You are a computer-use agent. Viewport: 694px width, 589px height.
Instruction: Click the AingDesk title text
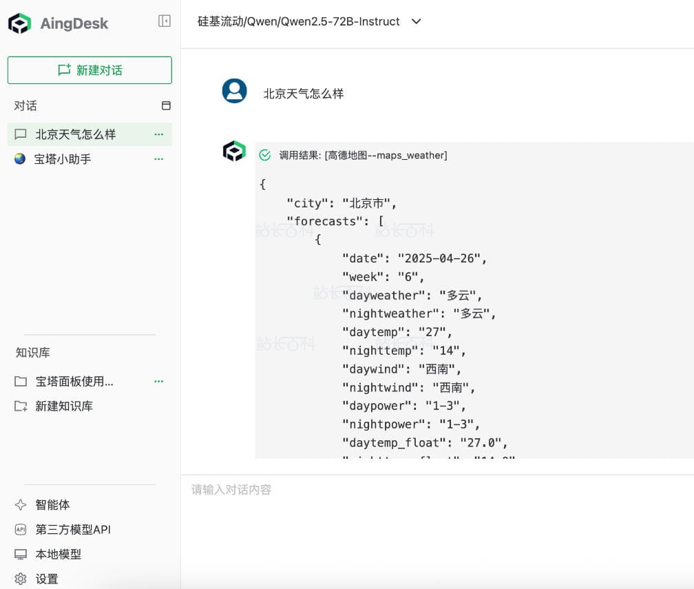pos(74,23)
